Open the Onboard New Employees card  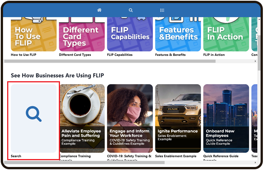pos(226,118)
